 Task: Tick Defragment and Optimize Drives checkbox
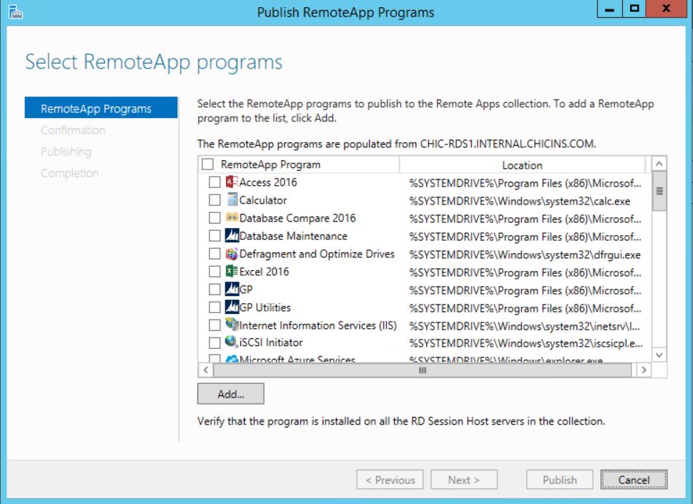tap(215, 254)
